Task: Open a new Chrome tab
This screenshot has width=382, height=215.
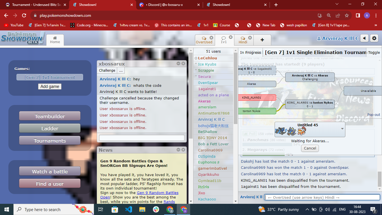Action: 276,5
